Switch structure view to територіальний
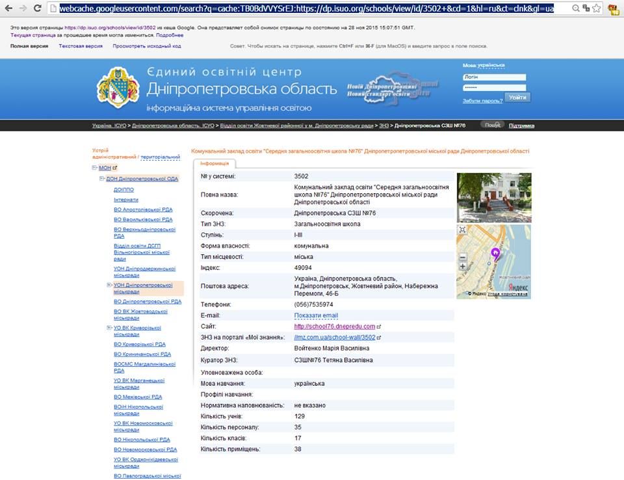Viewport: 624px width, 480px height. (x=161, y=157)
